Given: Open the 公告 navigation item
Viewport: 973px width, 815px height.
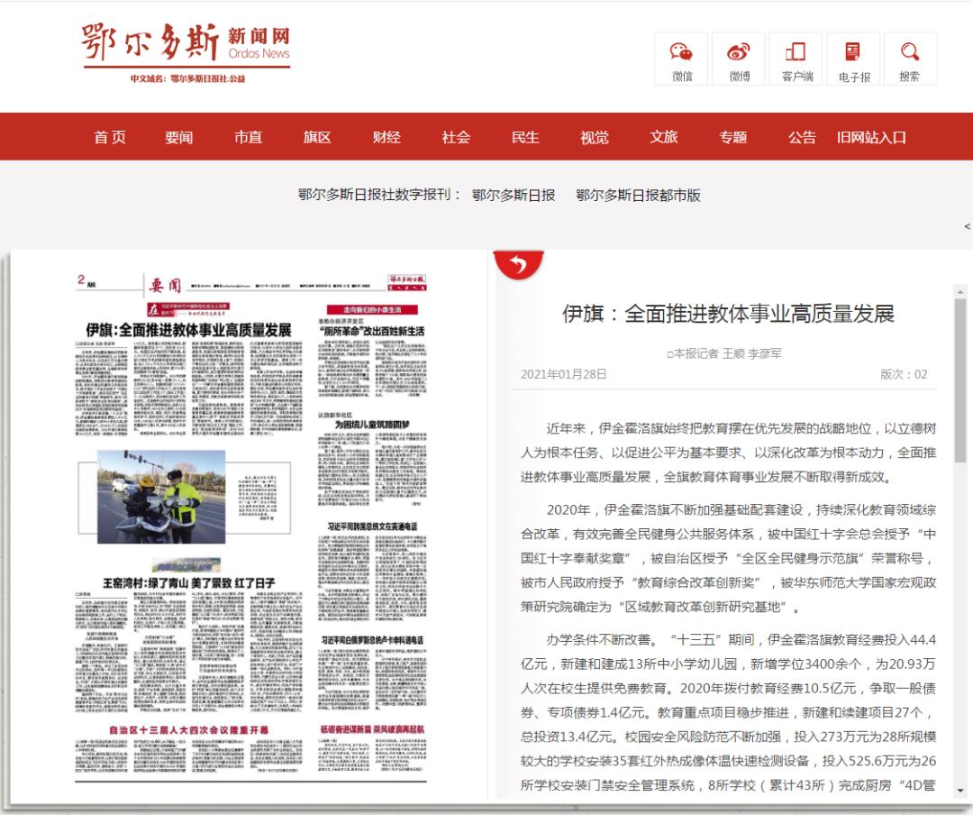Looking at the screenshot, I should click(802, 137).
